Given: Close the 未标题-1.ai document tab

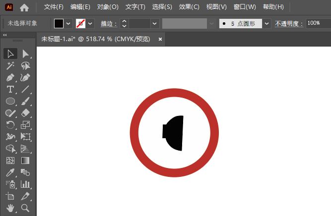Looking at the screenshot, I should 160,39.
